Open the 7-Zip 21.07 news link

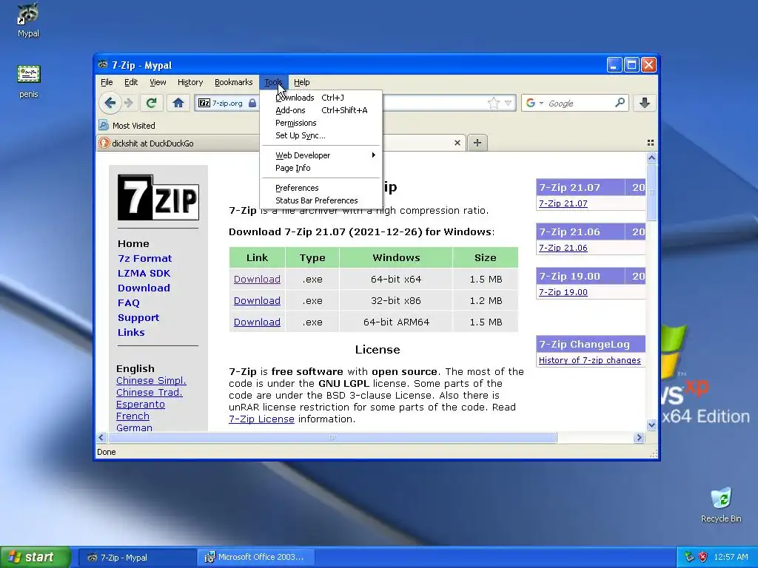pos(563,203)
